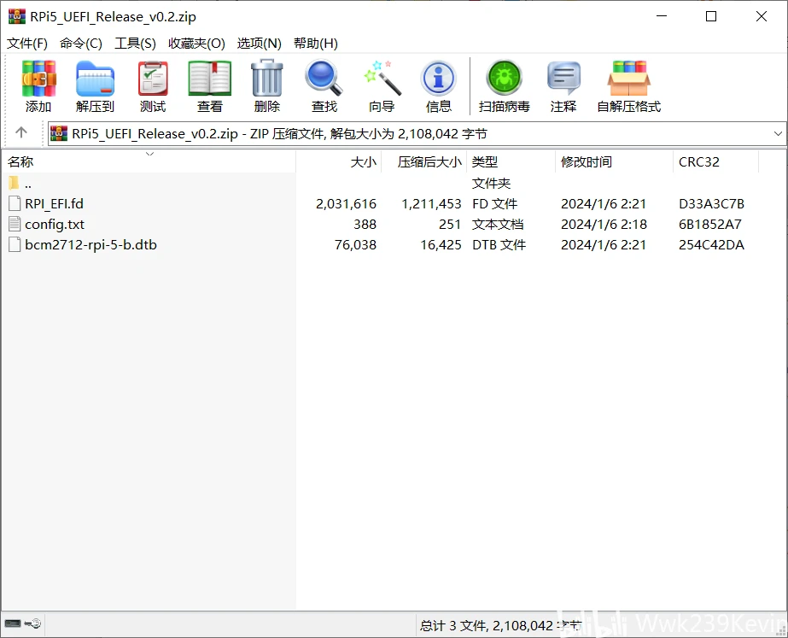788x638 pixels.
Task: Click packed size value 251
Action: 450,225
